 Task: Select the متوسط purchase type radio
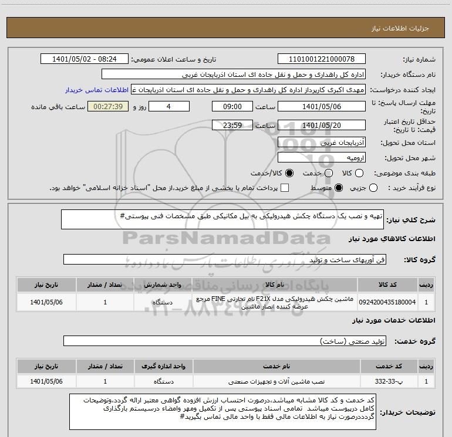pyautogui.click(x=339, y=188)
